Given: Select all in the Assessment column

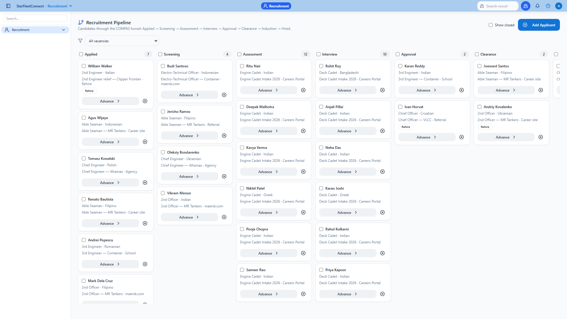Looking at the screenshot, I should tap(239, 54).
